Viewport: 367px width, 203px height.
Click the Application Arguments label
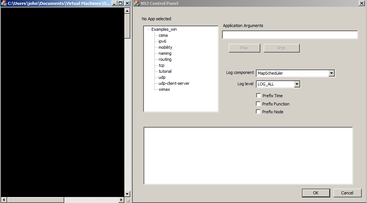click(x=243, y=26)
